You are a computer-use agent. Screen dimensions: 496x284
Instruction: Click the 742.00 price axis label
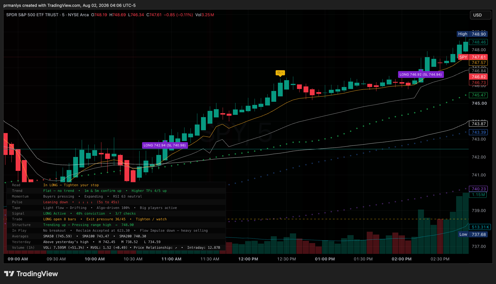(479, 157)
